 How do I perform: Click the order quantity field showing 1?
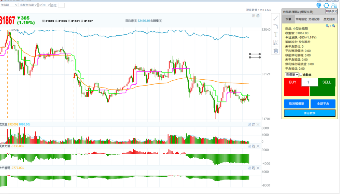pyautogui.click(x=309, y=82)
